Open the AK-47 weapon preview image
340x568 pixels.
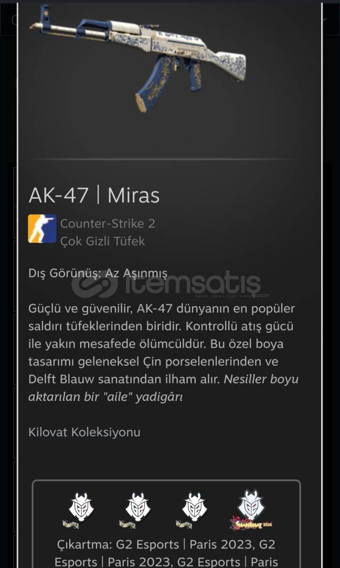click(138, 58)
